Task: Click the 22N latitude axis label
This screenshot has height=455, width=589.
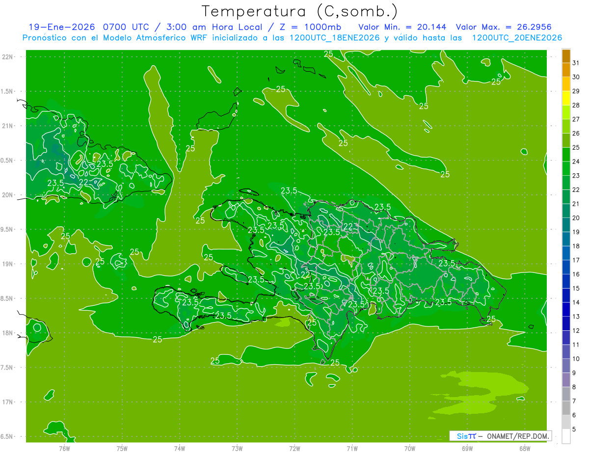Action: coord(8,57)
